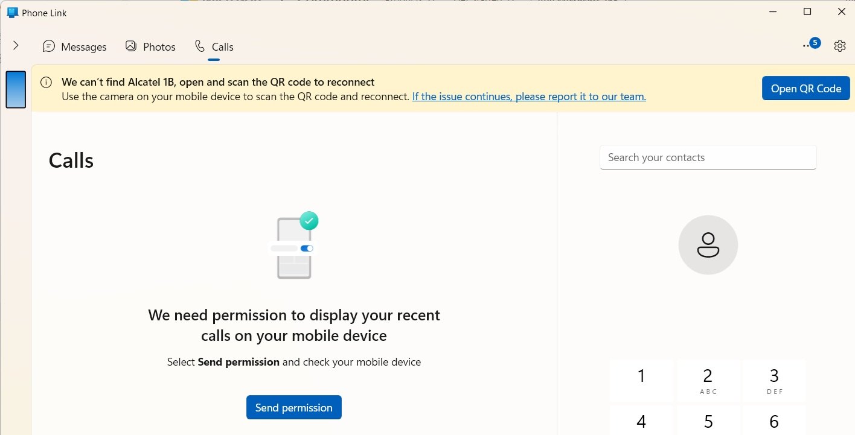The image size is (855, 435).
Task: Click the contact avatar placeholder
Action: pyautogui.click(x=708, y=244)
